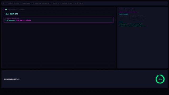Click the '--set-upstream' flag row
The image size is (169, 95).
(132, 16)
